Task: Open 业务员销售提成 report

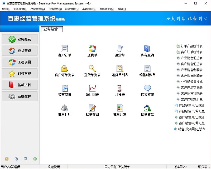Action: point(189,82)
